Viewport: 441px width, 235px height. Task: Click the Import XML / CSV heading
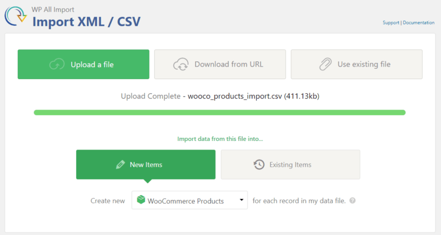pyautogui.click(x=86, y=22)
